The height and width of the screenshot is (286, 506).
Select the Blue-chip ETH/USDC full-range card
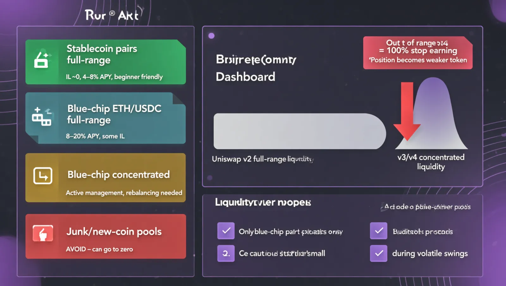pos(106,118)
